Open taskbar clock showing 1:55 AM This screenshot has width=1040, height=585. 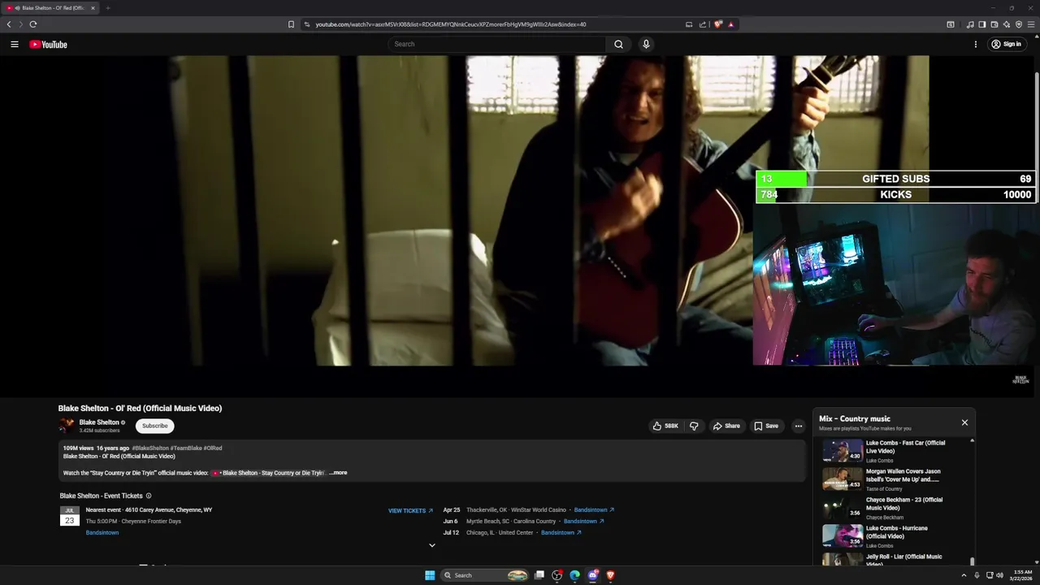pos(1020,575)
